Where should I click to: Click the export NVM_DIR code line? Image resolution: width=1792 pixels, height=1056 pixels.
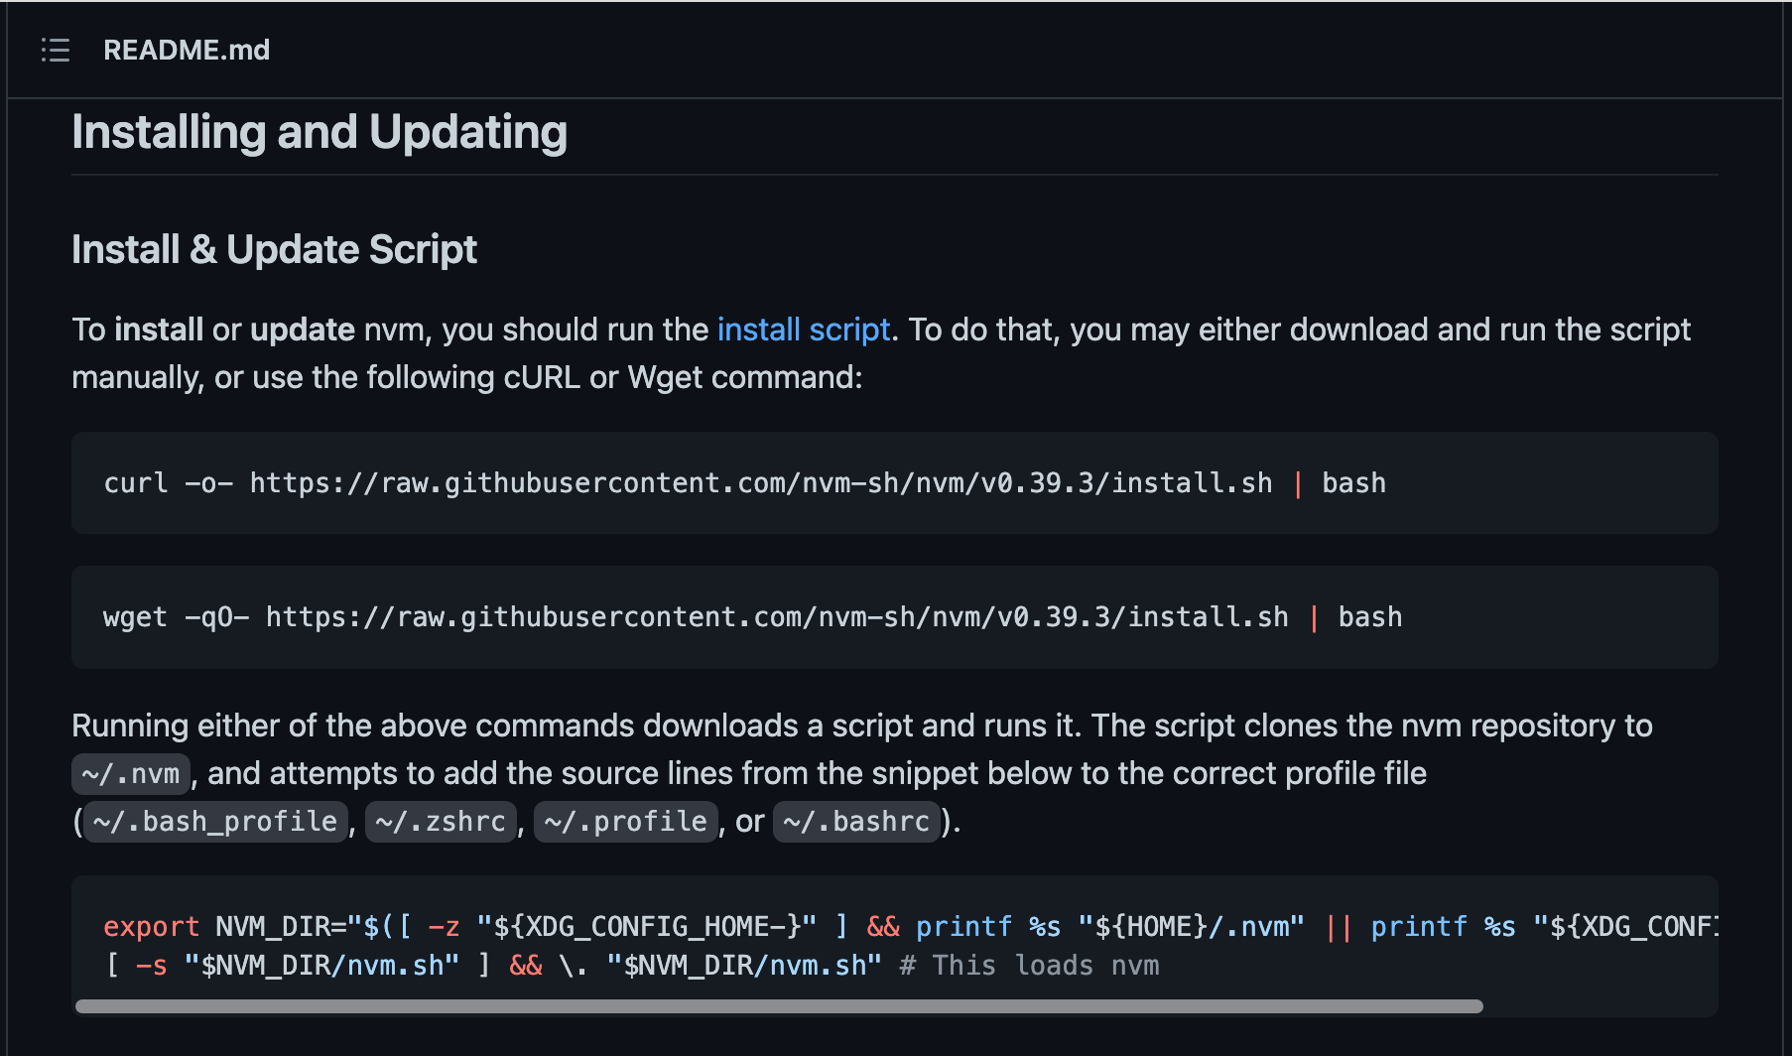911,927
